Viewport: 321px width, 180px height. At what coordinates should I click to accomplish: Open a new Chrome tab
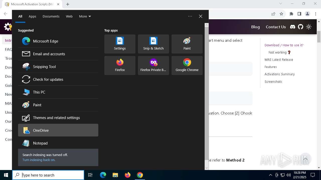(68, 4)
